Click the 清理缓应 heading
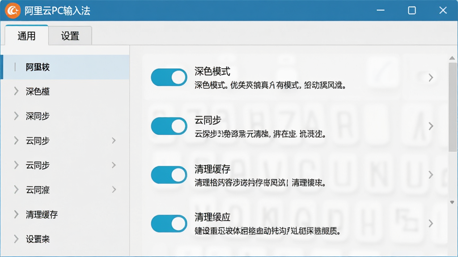Image resolution: width=458 pixels, height=257 pixels. (x=212, y=217)
